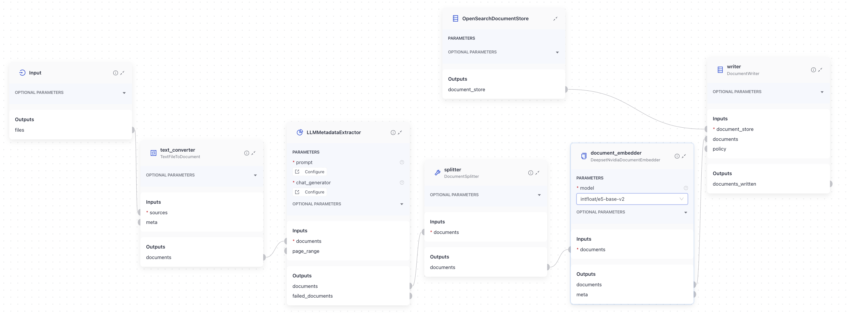Collapse the document_embedder node
848x313 pixels.
684,156
